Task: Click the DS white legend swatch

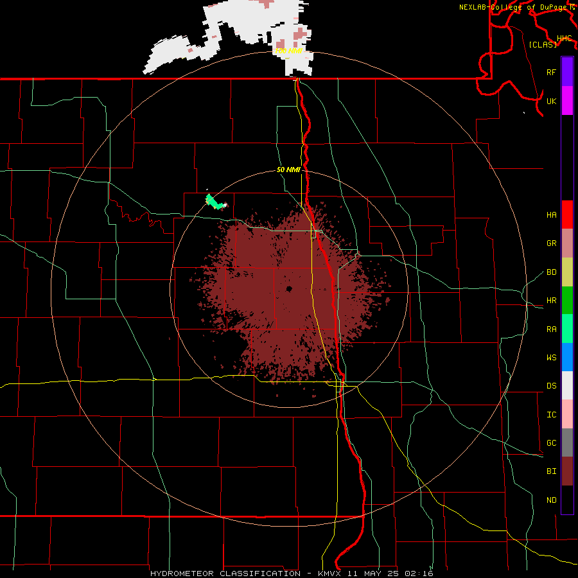Action: [567, 385]
